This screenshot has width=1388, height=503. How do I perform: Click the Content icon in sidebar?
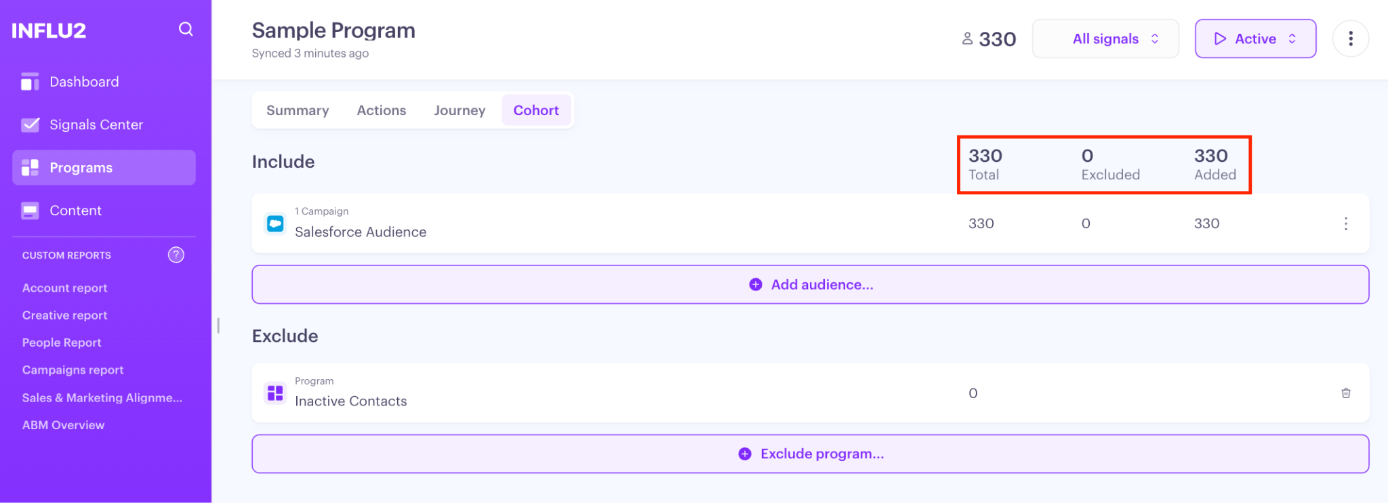tap(30, 211)
